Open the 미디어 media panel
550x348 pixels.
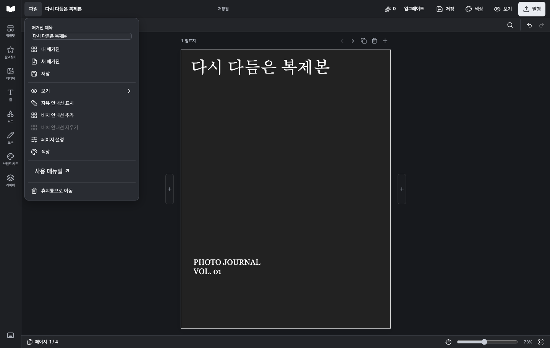(10, 74)
